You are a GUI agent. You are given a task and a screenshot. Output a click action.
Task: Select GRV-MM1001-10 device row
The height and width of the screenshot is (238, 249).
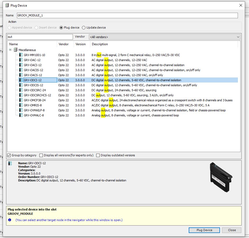click(x=128, y=55)
